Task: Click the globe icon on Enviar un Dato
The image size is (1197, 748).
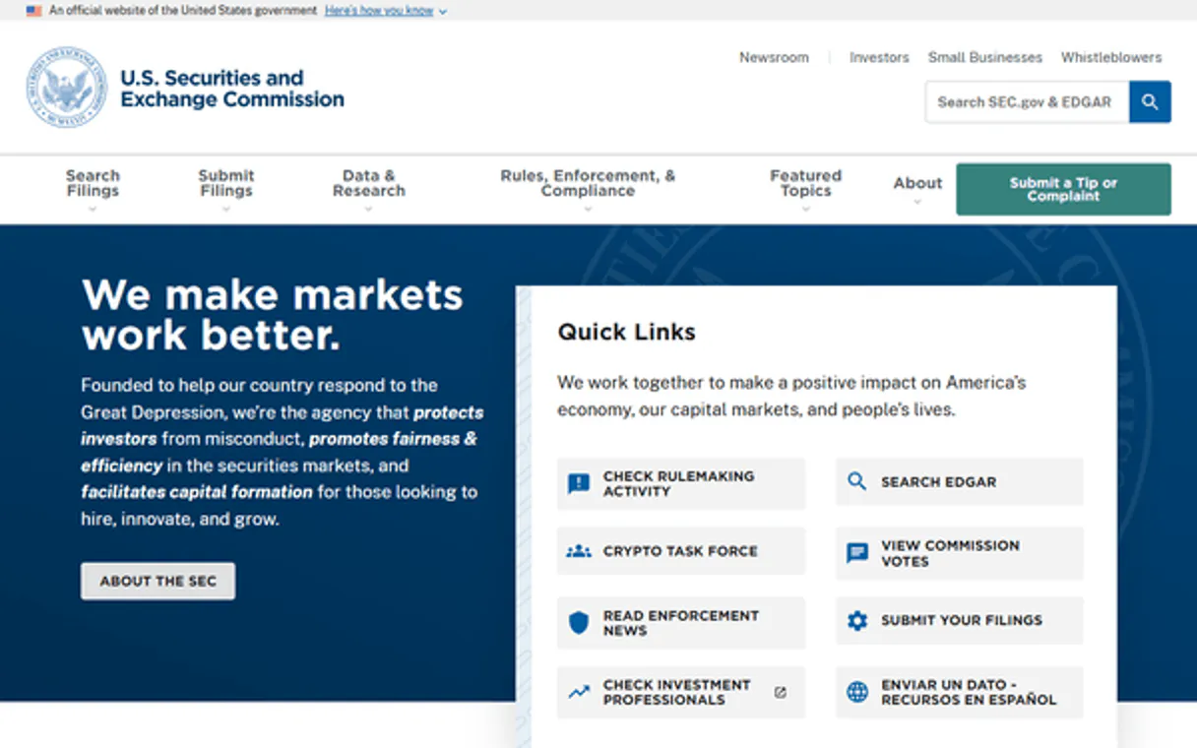Action: (x=857, y=692)
